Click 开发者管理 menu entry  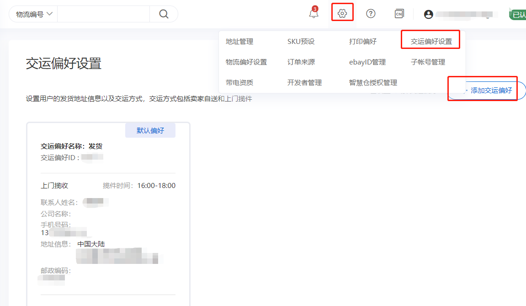pyautogui.click(x=304, y=83)
